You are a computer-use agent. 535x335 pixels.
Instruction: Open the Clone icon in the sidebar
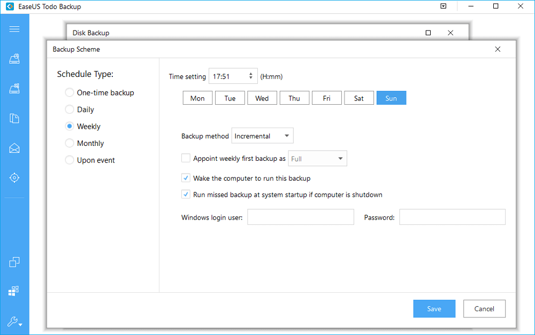point(14,262)
